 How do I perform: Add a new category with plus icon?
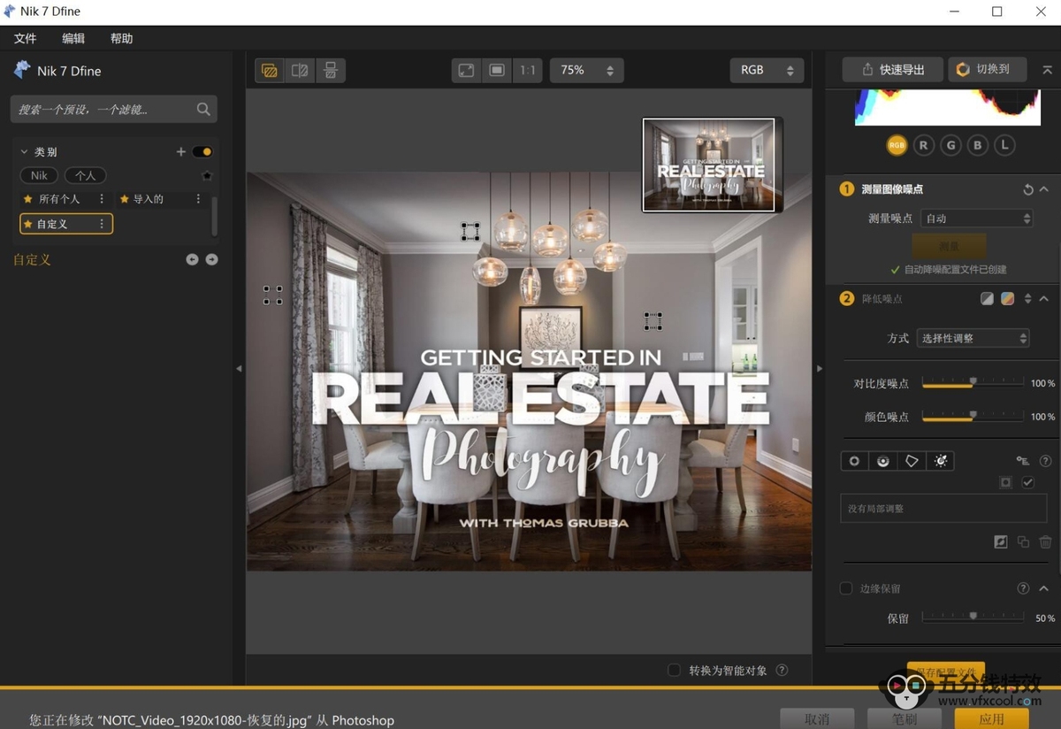181,152
